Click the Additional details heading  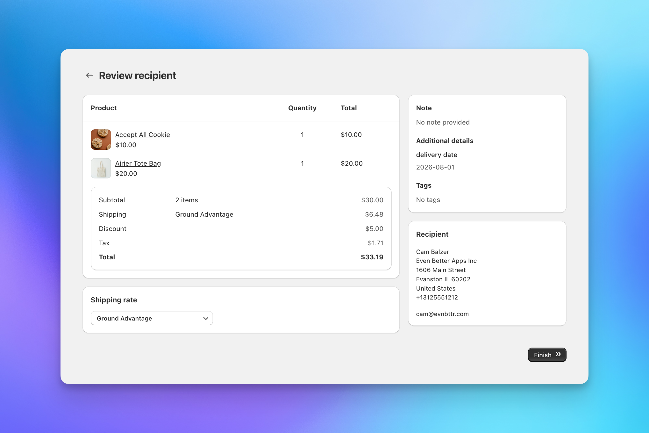point(445,141)
